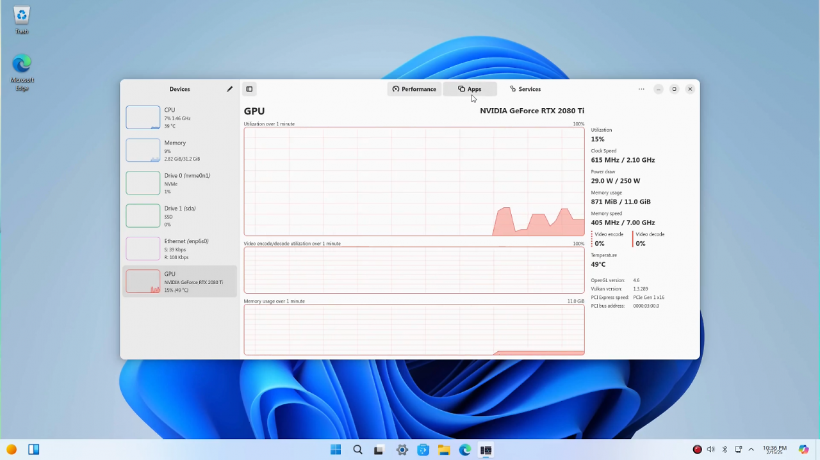This screenshot has height=460, width=820.
Task: Click the 15% utilization value
Action: click(x=598, y=139)
